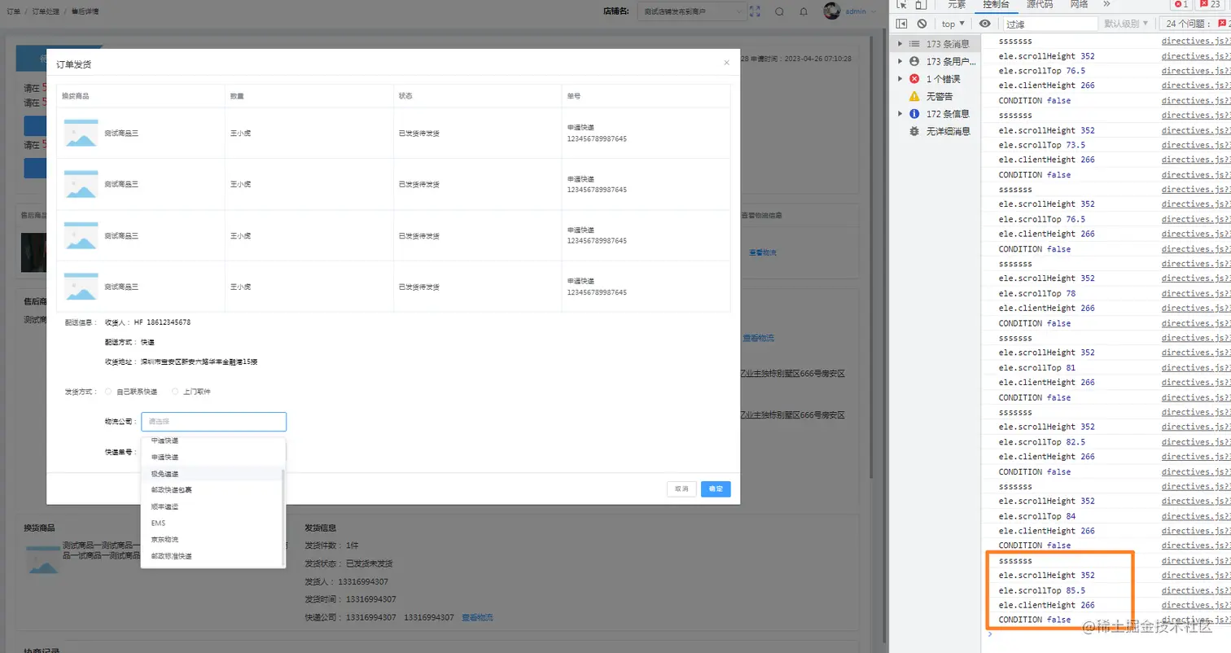Activate the DevTools inspect element picker

901,4
